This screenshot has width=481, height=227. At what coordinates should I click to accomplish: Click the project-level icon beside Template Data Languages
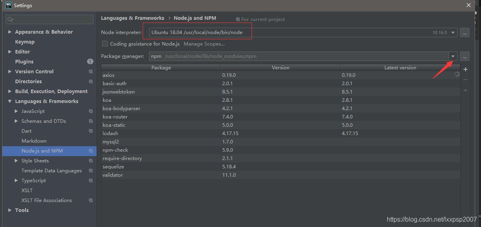tap(91, 171)
